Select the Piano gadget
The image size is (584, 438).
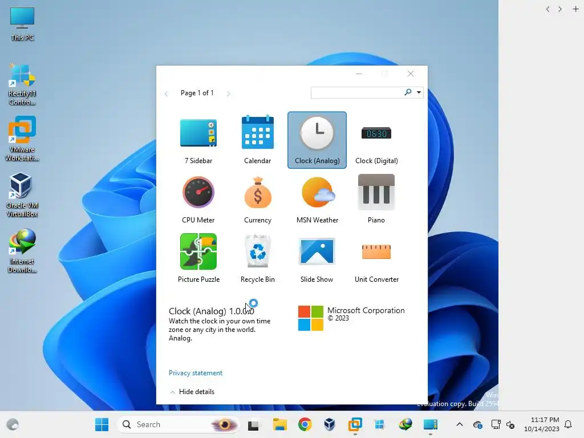[376, 199]
